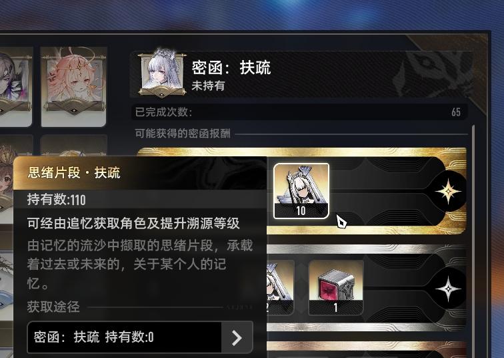Screen dimensions: 504x358
Task: Click the partially hidden silver-row 扶疏 fragment item
Action: (280, 287)
